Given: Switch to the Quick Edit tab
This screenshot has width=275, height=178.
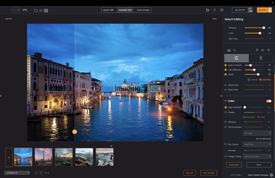Looking at the screenshot, I should pos(108,10).
